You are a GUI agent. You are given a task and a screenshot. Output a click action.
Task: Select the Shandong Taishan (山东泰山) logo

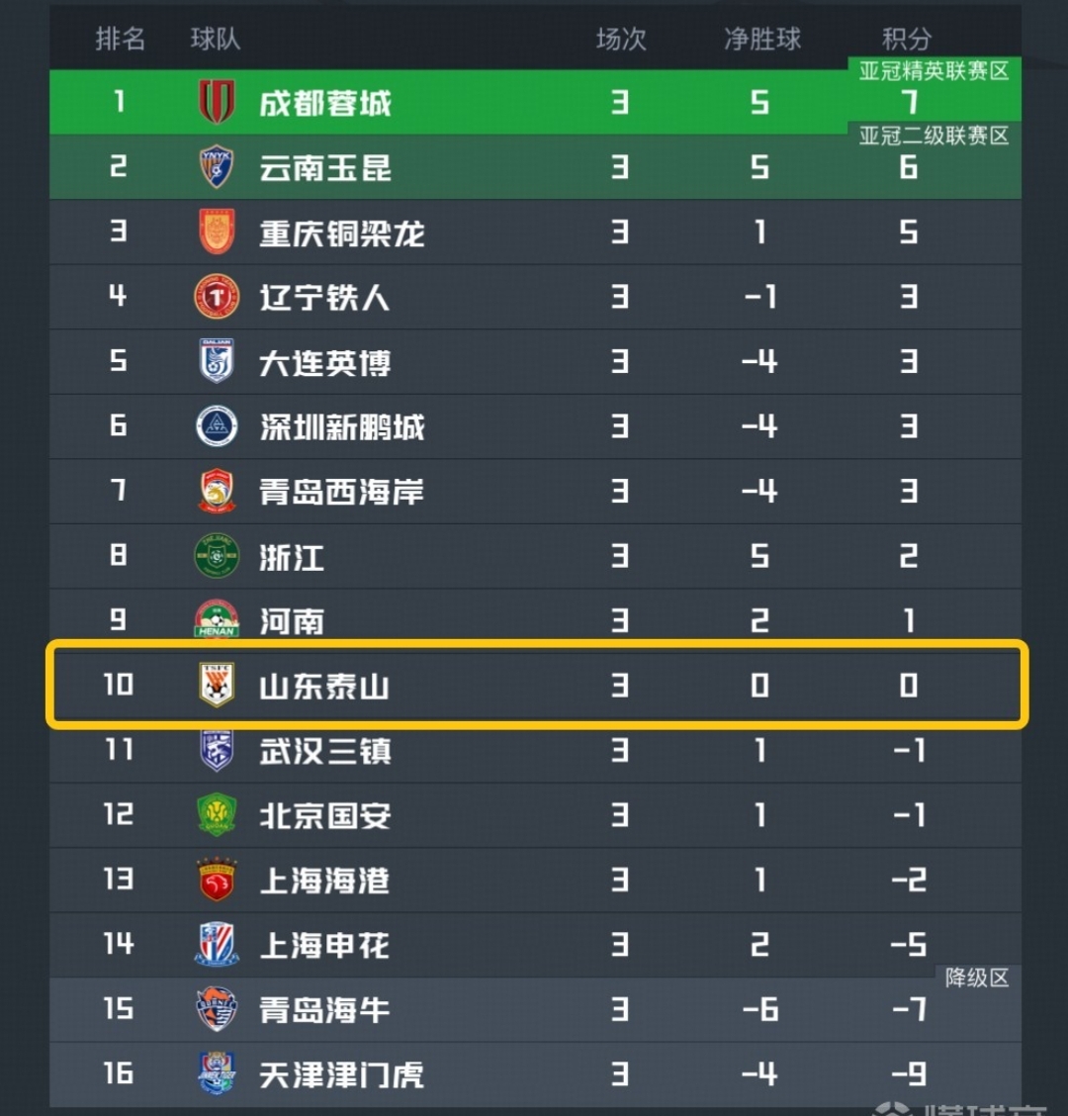pyautogui.click(x=217, y=685)
